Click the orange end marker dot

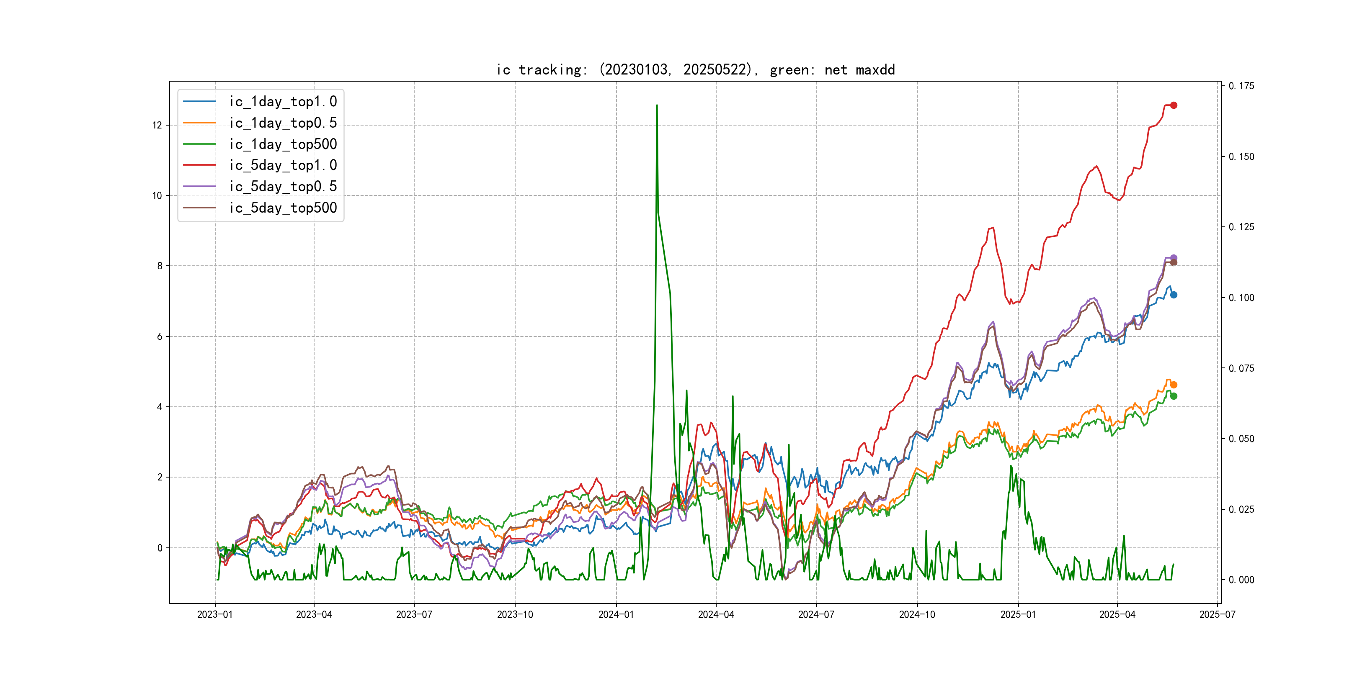tap(1174, 385)
